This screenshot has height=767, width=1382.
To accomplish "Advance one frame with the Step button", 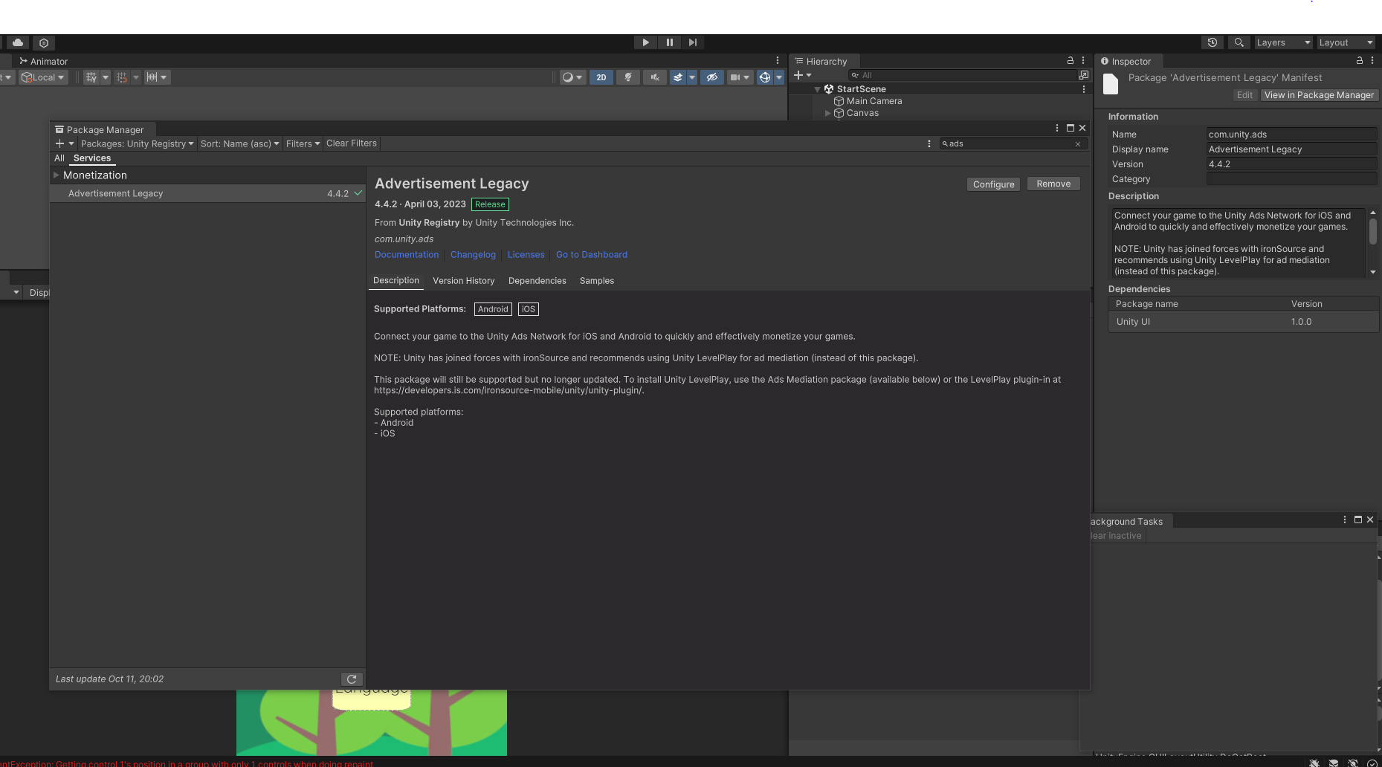I will [x=693, y=42].
